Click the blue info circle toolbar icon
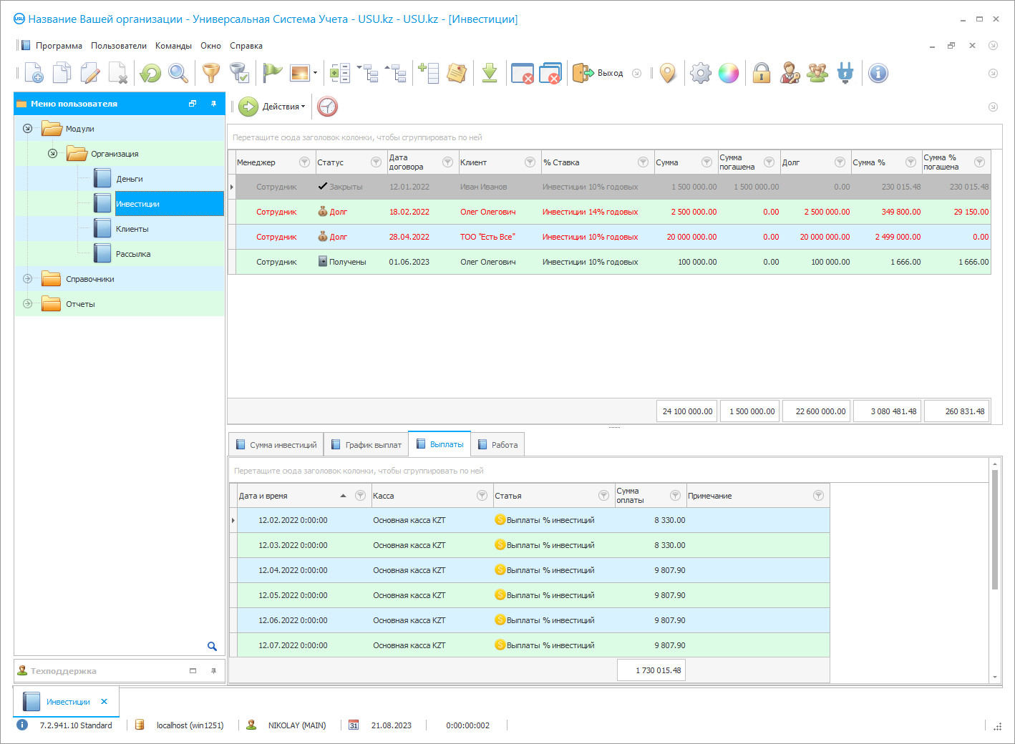Image resolution: width=1015 pixels, height=744 pixels. 878,73
